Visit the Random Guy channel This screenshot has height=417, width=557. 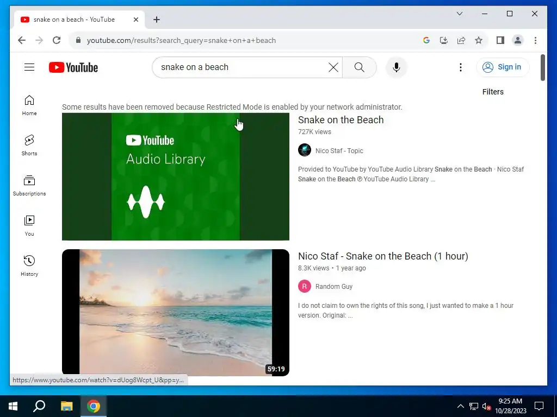[334, 287]
